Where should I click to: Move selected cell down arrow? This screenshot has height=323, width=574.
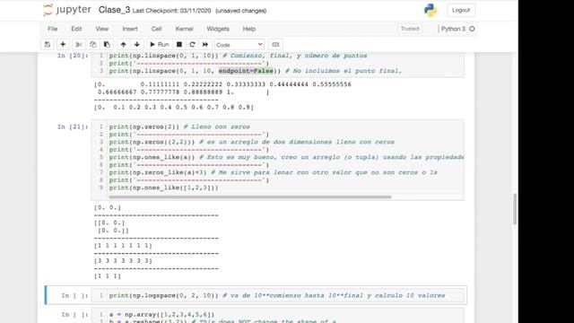point(137,45)
